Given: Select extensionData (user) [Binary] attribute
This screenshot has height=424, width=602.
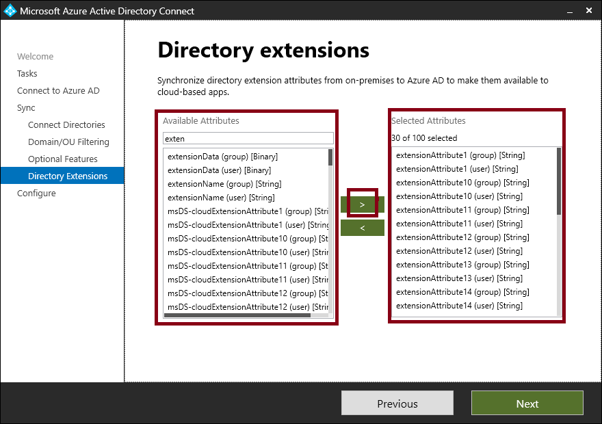Looking at the screenshot, I should (219, 170).
